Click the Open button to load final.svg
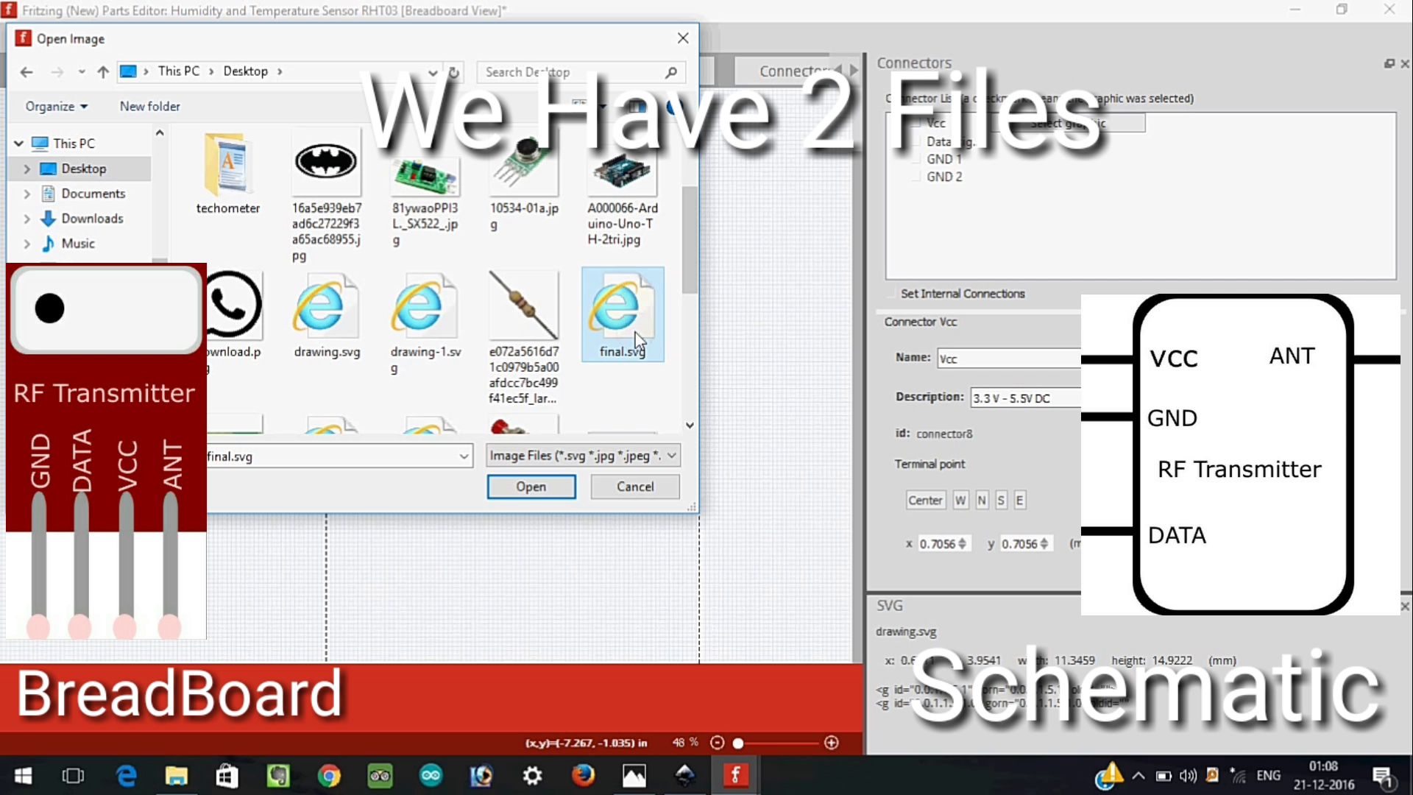1413x795 pixels. tap(531, 487)
